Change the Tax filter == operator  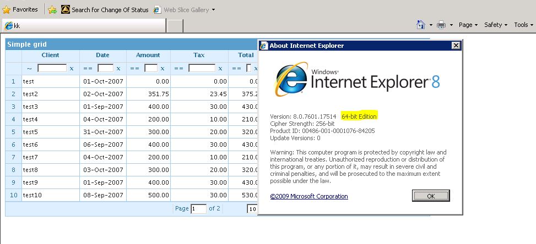[x=179, y=69]
